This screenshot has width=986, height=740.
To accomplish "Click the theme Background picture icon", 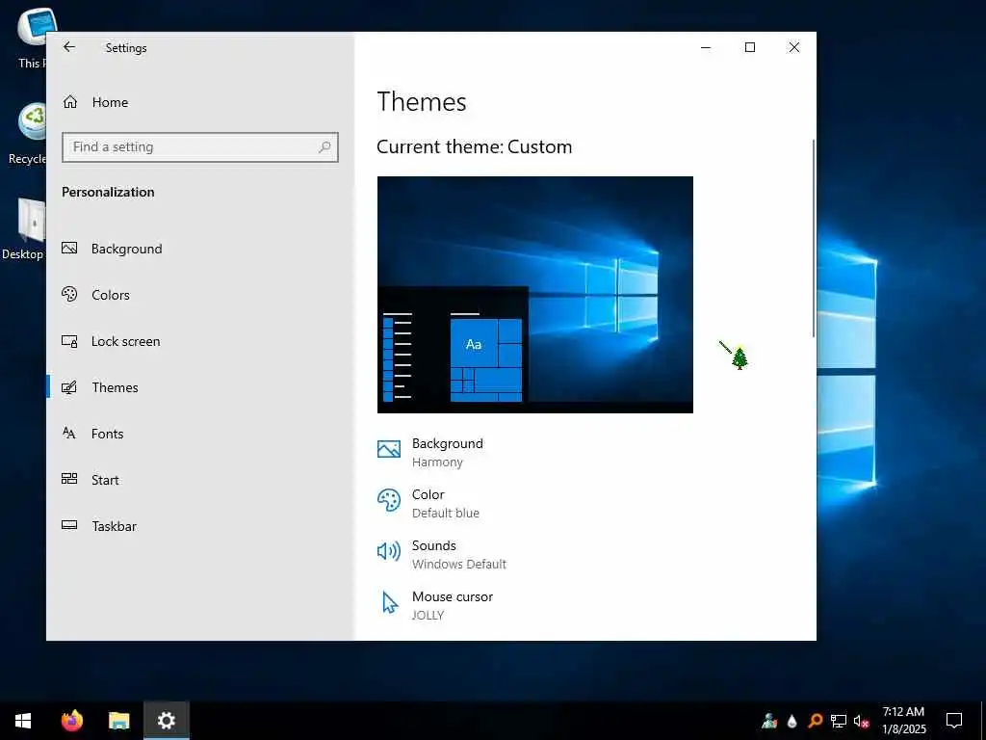I will coord(389,449).
